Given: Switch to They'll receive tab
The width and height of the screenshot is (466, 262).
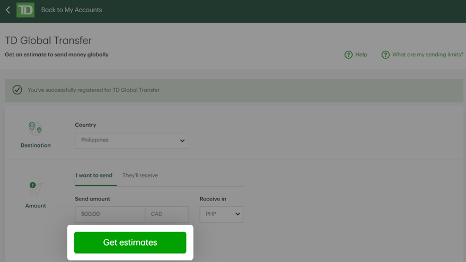Looking at the screenshot, I should (x=140, y=176).
